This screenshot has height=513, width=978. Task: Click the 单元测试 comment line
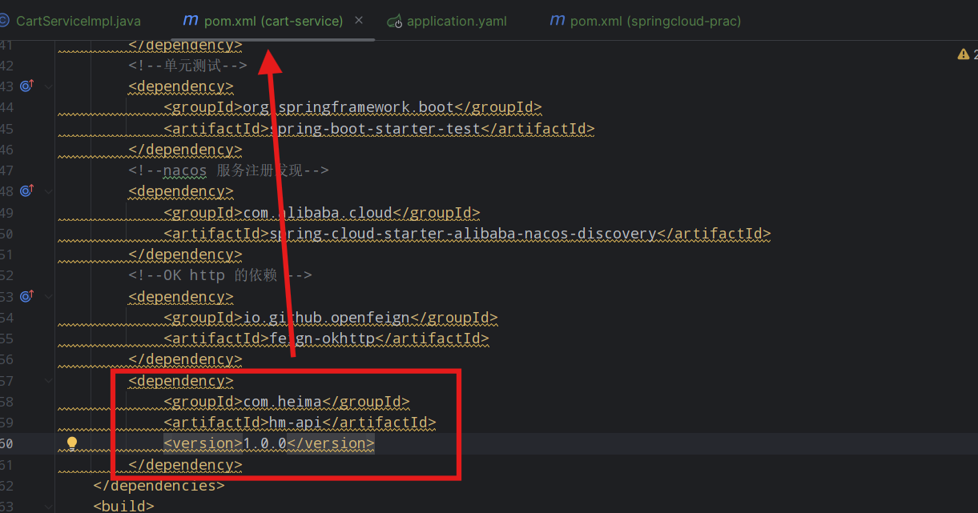187,66
